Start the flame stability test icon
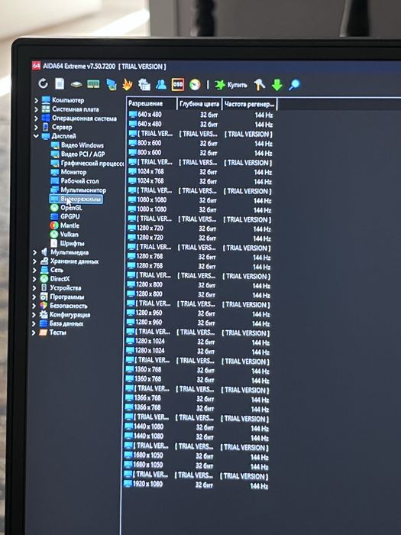The height and width of the screenshot is (535, 401). click(x=128, y=84)
